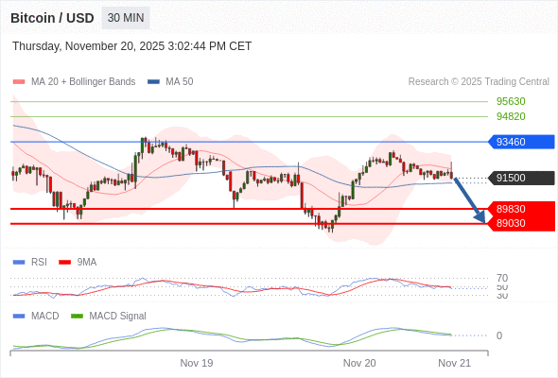Click the 94820 resistance level label
This screenshot has width=558, height=378.
pos(511,116)
